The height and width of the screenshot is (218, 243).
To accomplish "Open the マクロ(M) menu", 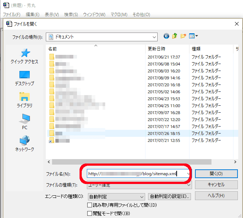I will pos(119,15).
